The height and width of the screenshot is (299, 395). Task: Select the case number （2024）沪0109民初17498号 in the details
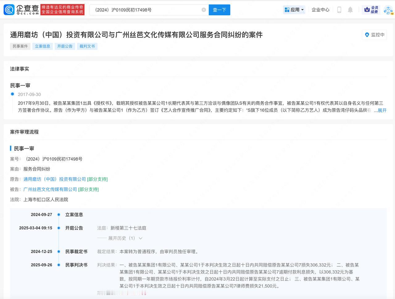tap(53, 159)
